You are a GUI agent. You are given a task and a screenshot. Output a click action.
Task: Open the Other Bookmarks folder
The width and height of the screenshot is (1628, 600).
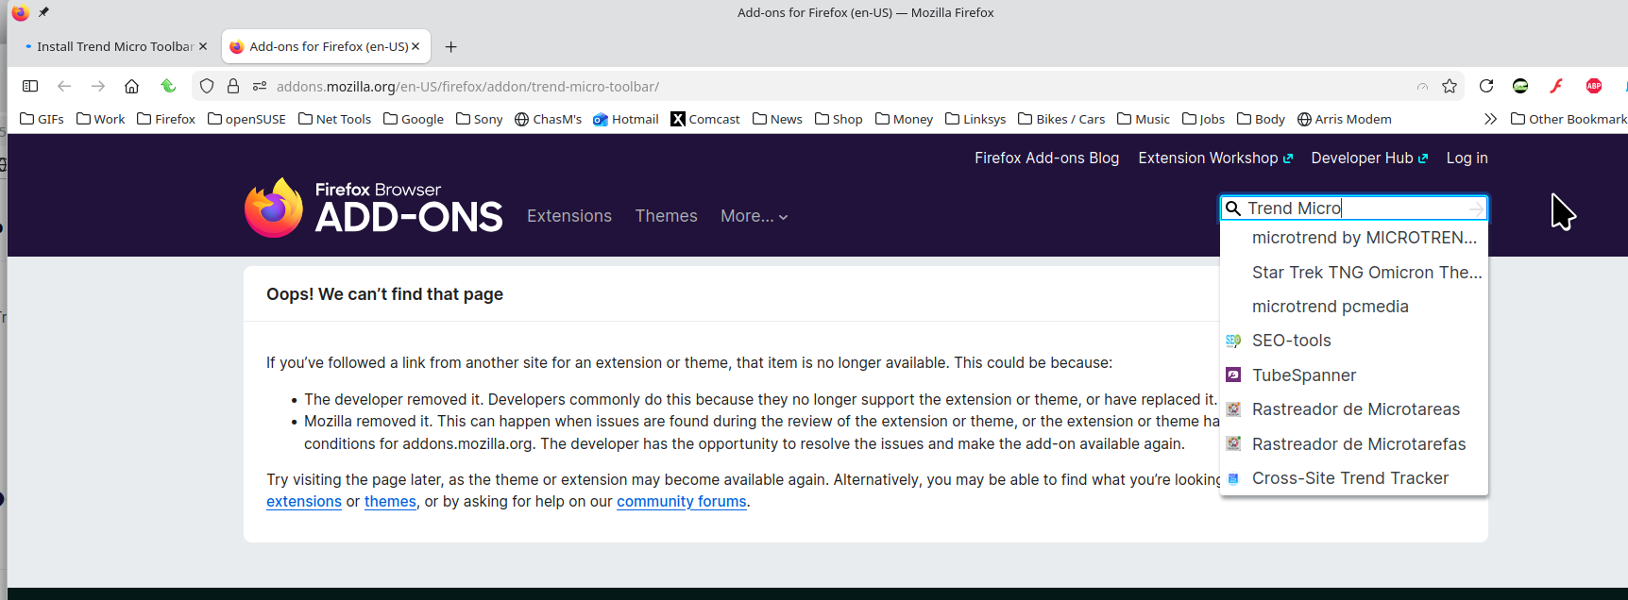1569,119
